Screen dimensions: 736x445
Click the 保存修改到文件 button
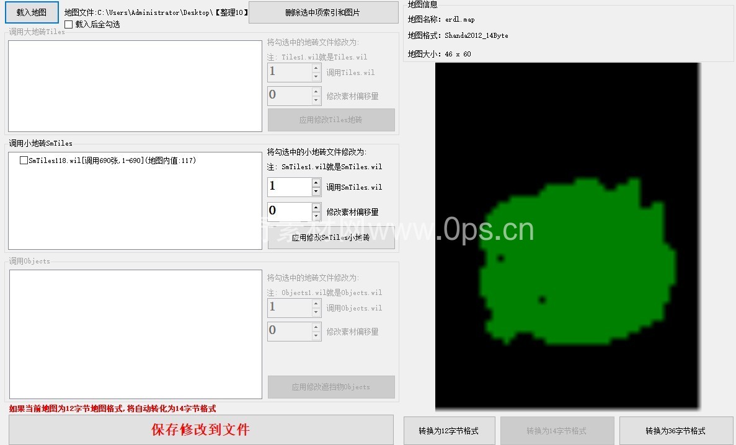201,430
